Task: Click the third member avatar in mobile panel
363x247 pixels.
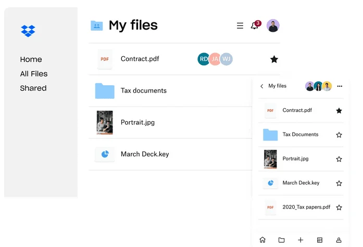Action: (x=327, y=86)
